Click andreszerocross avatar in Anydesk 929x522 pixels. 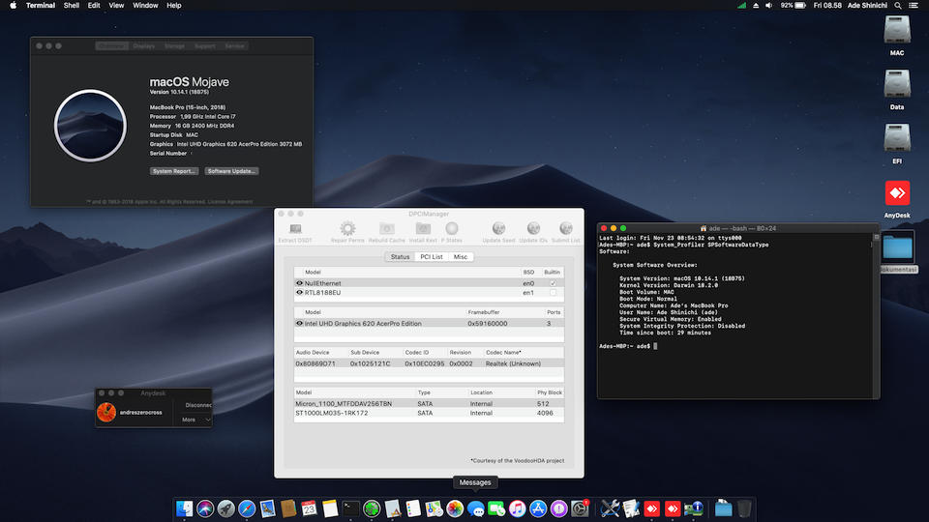coord(106,413)
